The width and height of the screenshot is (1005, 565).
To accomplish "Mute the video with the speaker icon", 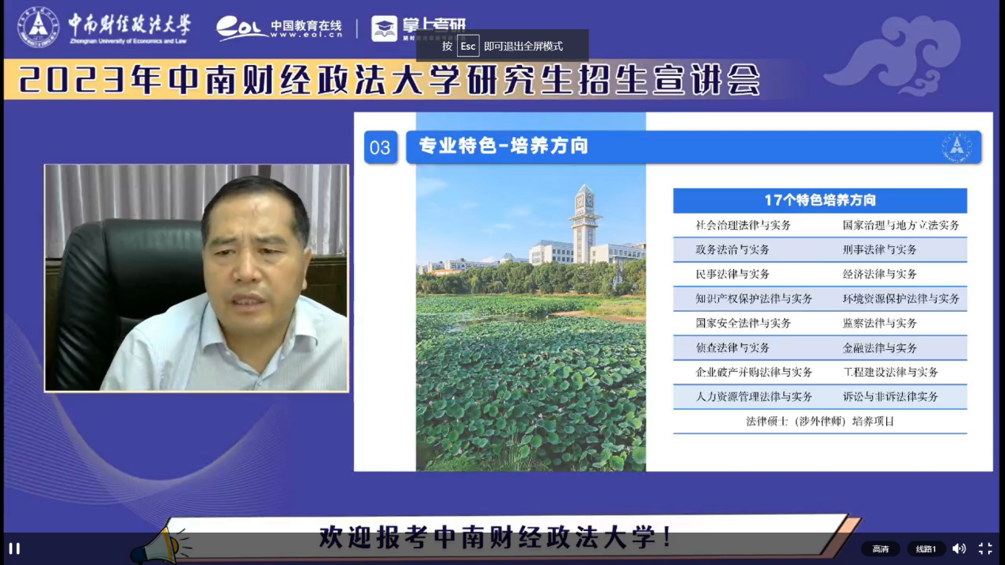I will click(959, 548).
